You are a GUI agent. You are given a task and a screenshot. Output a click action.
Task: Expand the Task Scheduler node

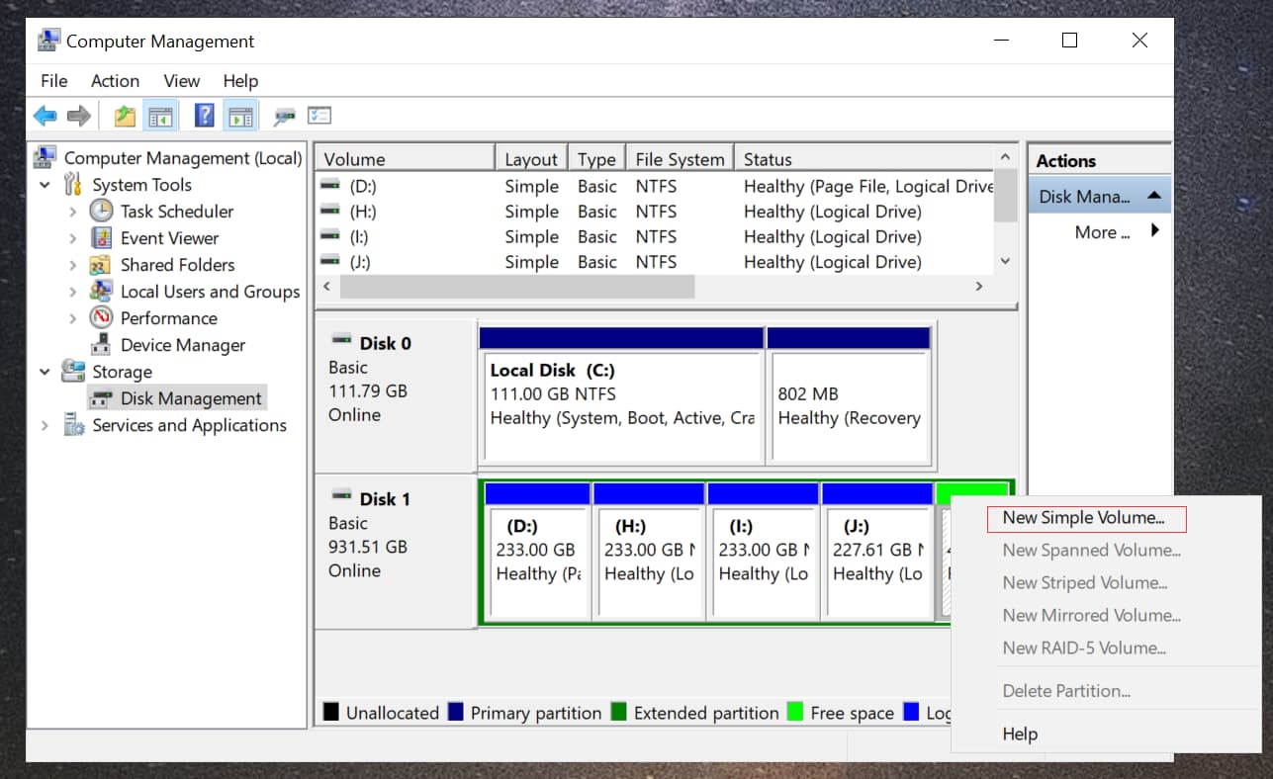[72, 211]
